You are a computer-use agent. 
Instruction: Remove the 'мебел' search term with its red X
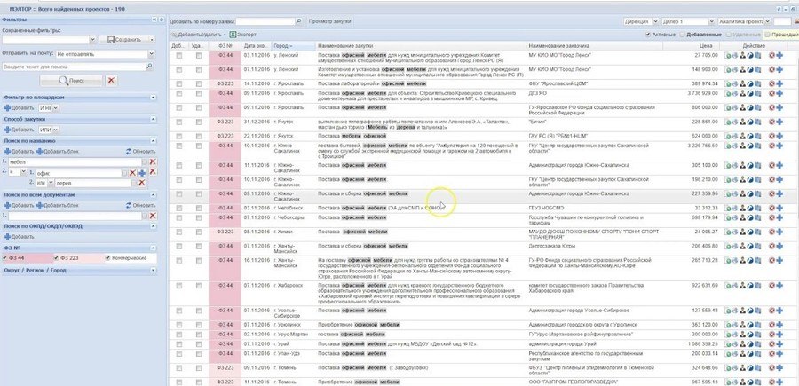click(x=153, y=161)
